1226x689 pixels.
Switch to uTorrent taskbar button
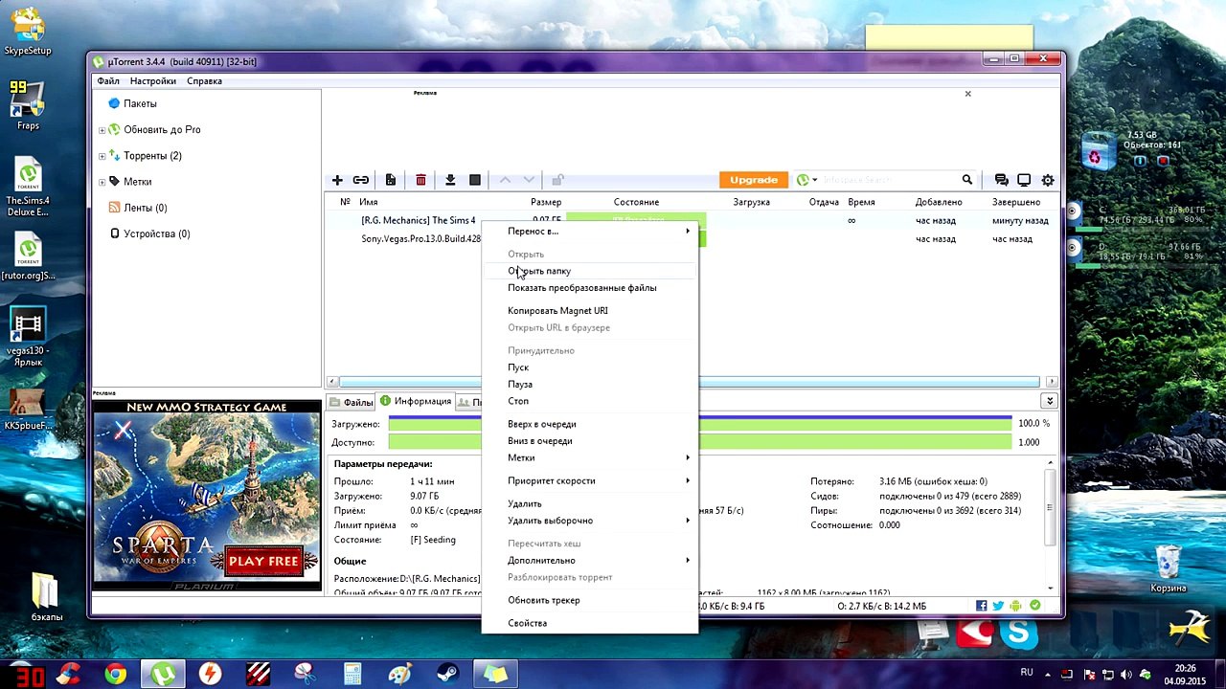click(x=163, y=675)
